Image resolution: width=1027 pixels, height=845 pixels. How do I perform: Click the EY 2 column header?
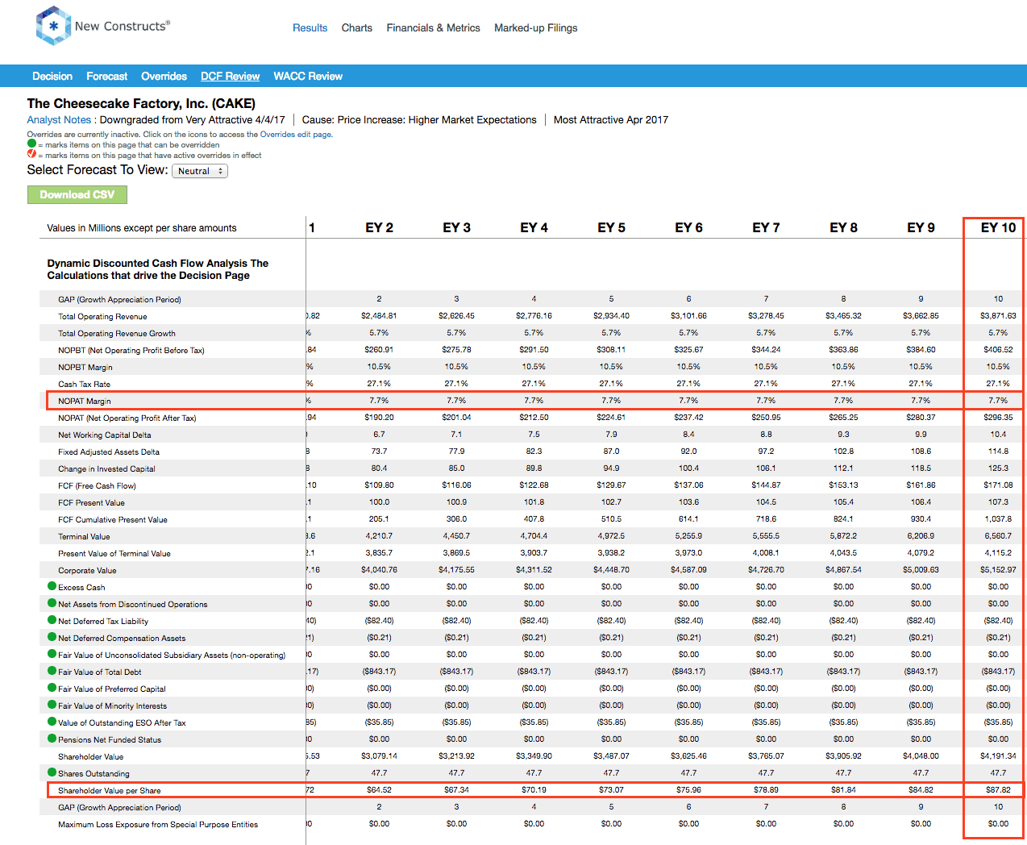point(379,227)
